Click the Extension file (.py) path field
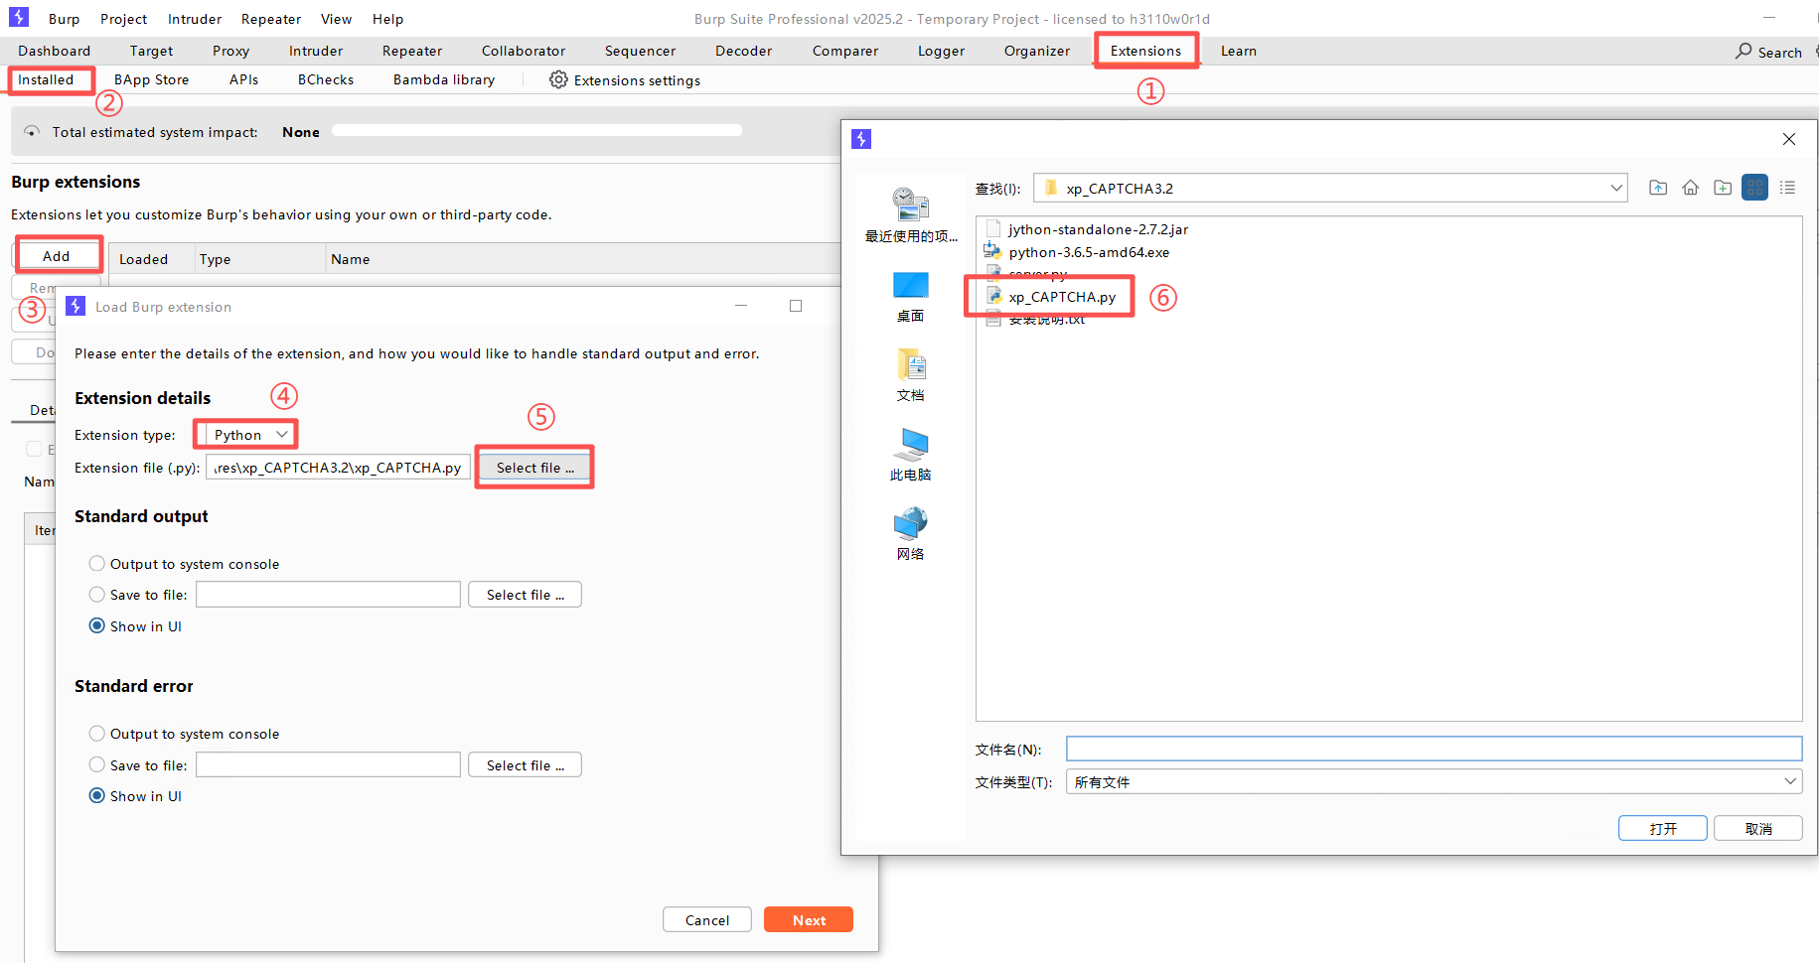The image size is (1819, 963). coord(338,468)
